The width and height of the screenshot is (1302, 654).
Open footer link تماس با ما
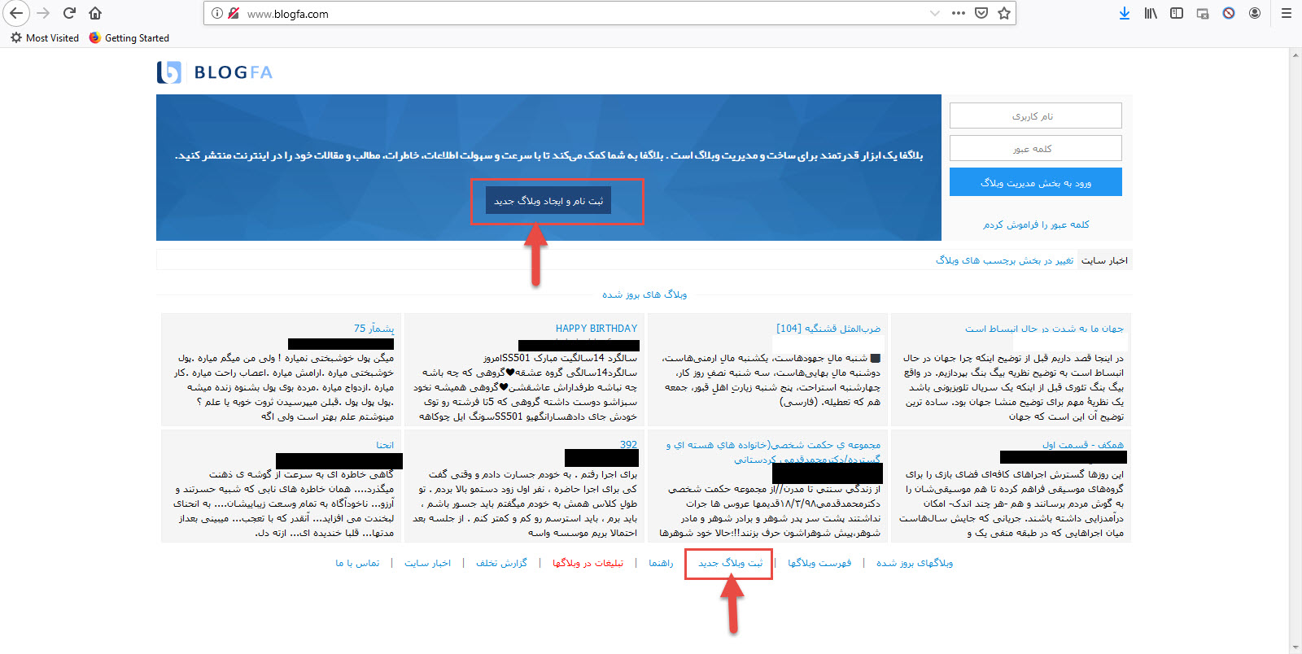pos(357,563)
